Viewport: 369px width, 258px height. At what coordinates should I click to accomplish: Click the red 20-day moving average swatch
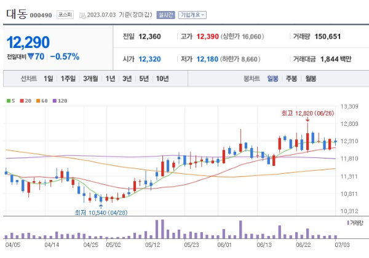[22, 101]
